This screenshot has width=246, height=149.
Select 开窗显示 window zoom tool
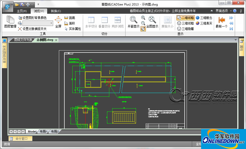pos(133,22)
